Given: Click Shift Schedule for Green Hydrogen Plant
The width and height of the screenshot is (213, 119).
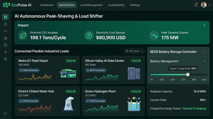Looking at the screenshot, I should pos(96,101).
